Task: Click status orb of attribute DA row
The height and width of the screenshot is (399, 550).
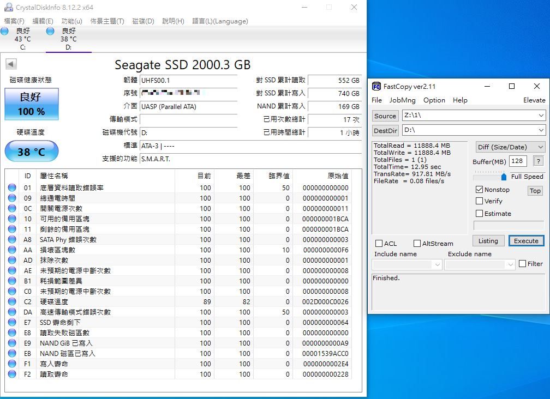Action: click(x=12, y=312)
